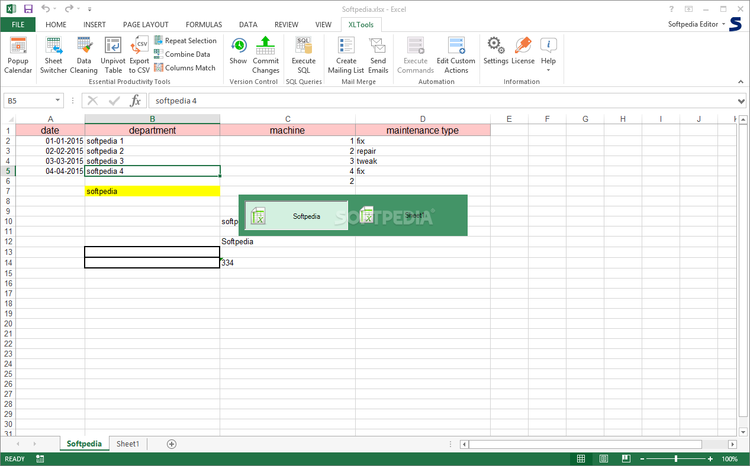Select row 7 header

click(8, 191)
